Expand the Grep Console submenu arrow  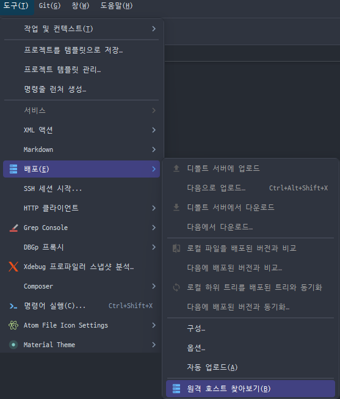click(154, 228)
